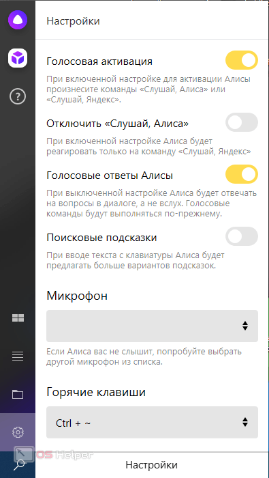Open the Микрофон dropdown list

[152, 326]
